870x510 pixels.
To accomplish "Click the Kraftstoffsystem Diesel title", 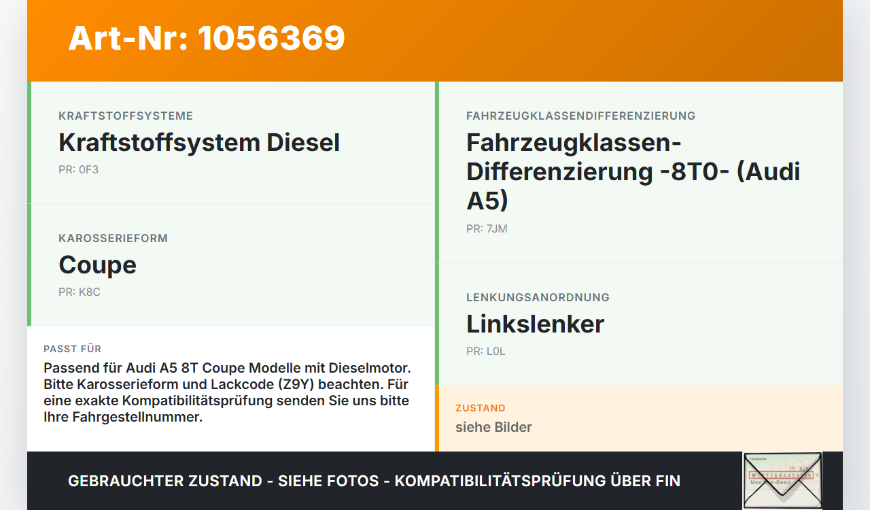I will coord(199,143).
